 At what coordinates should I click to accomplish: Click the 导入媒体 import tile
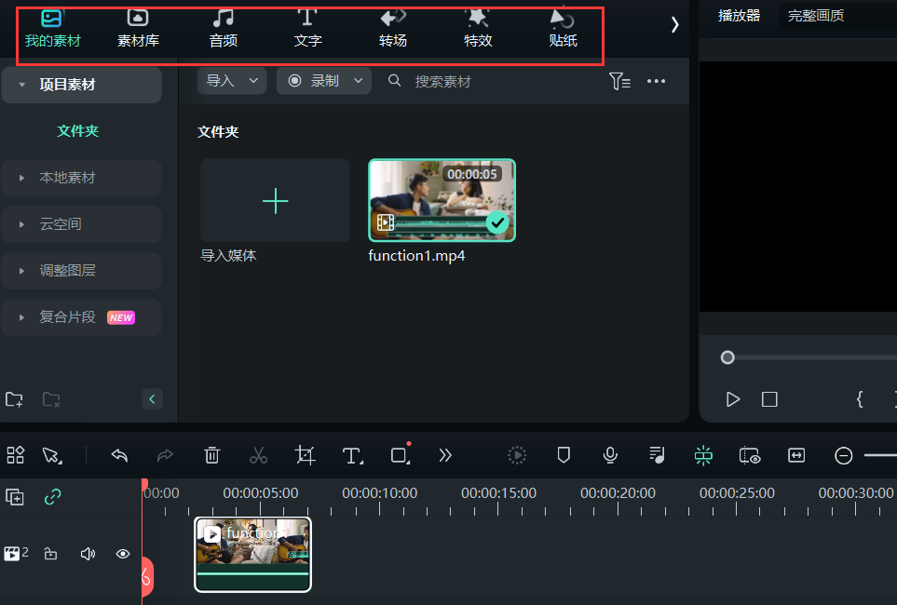coord(275,201)
